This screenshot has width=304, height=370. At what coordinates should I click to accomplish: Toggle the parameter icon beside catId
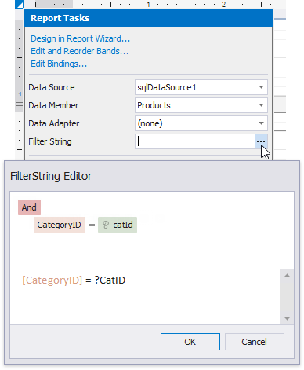click(x=106, y=225)
